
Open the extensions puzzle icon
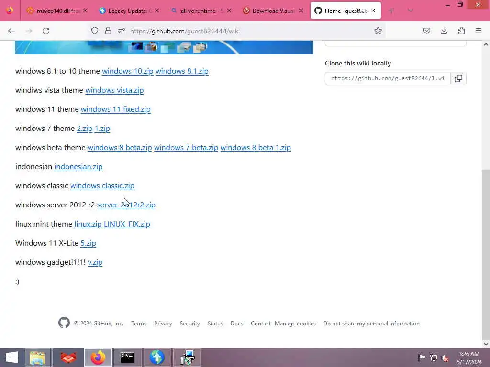click(x=461, y=31)
